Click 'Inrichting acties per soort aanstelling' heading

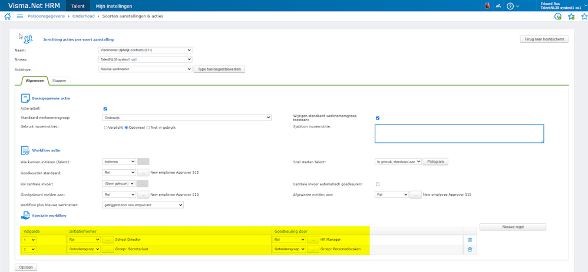pos(78,39)
